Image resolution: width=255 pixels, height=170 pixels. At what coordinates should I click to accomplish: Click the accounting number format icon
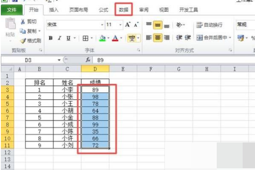click(241, 38)
